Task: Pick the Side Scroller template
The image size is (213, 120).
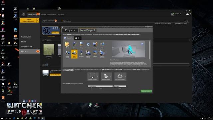Action: [x=102, y=45]
